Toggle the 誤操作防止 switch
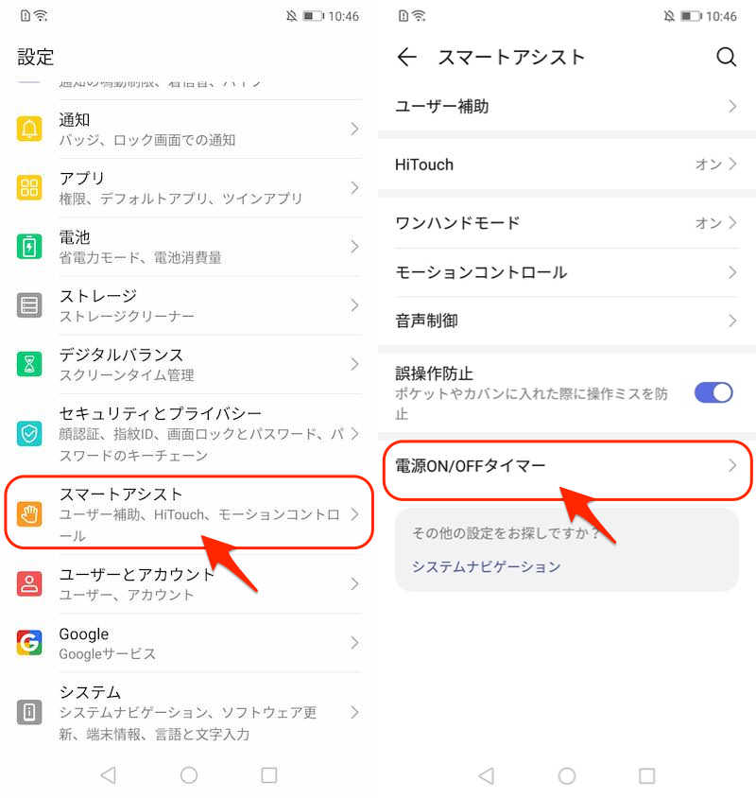Image resolution: width=756 pixels, height=798 pixels. point(713,393)
